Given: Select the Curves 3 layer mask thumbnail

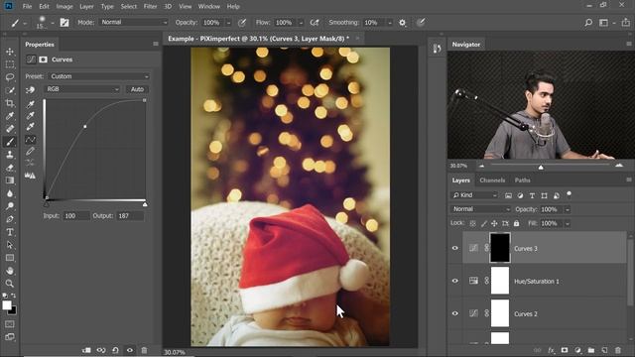Looking at the screenshot, I should pos(500,248).
